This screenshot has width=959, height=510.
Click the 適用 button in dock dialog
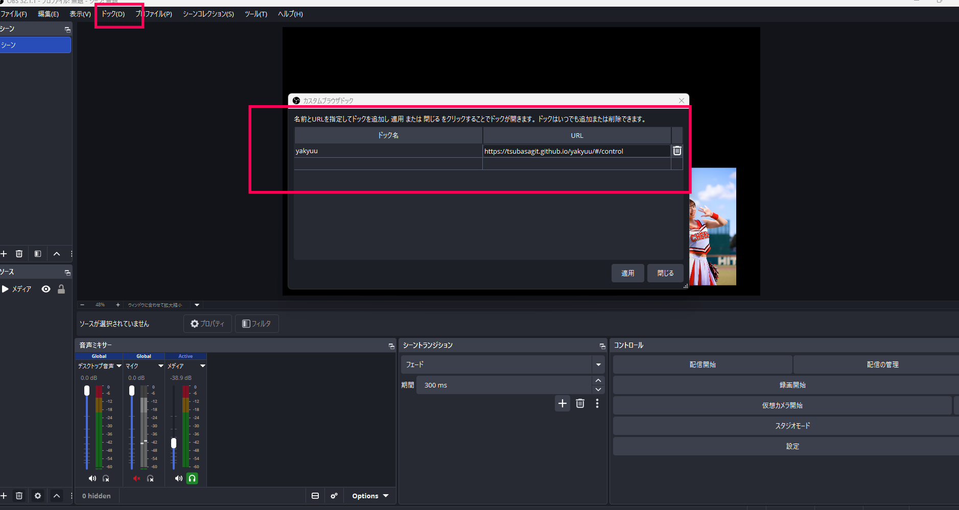coord(627,273)
